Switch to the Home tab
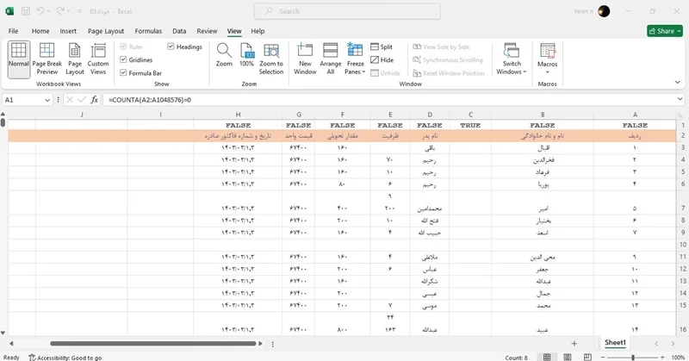 (x=40, y=31)
